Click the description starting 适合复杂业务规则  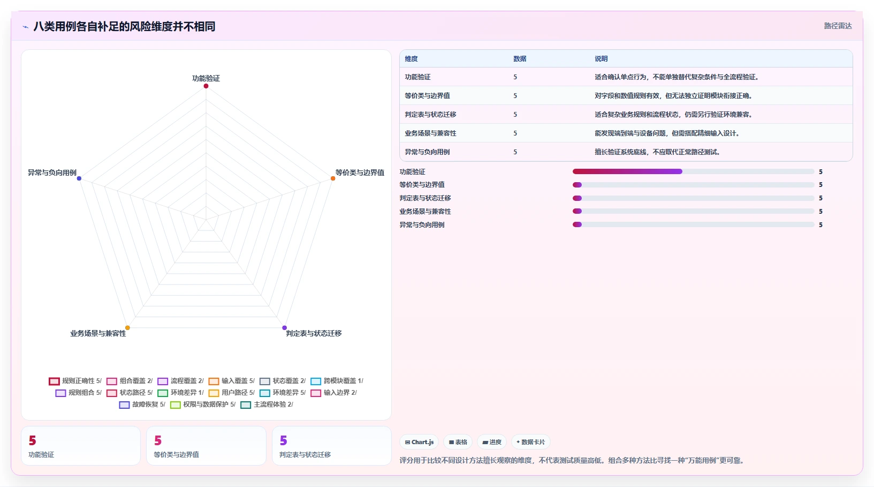tap(673, 115)
